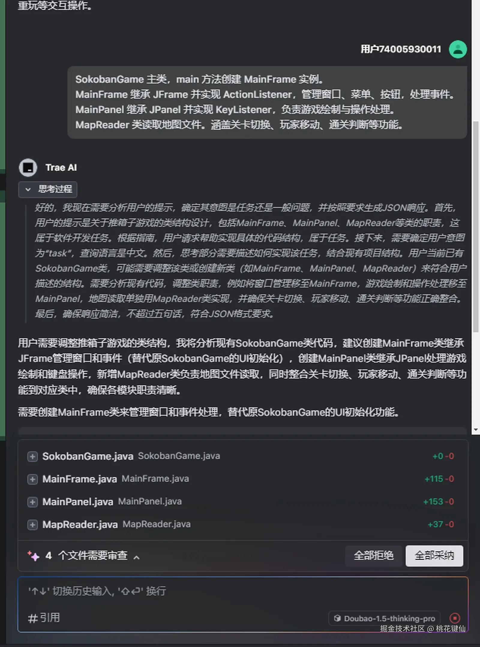480x647 pixels.
Task: Collapse the 思考过程 thinking section
Action: [x=48, y=189]
